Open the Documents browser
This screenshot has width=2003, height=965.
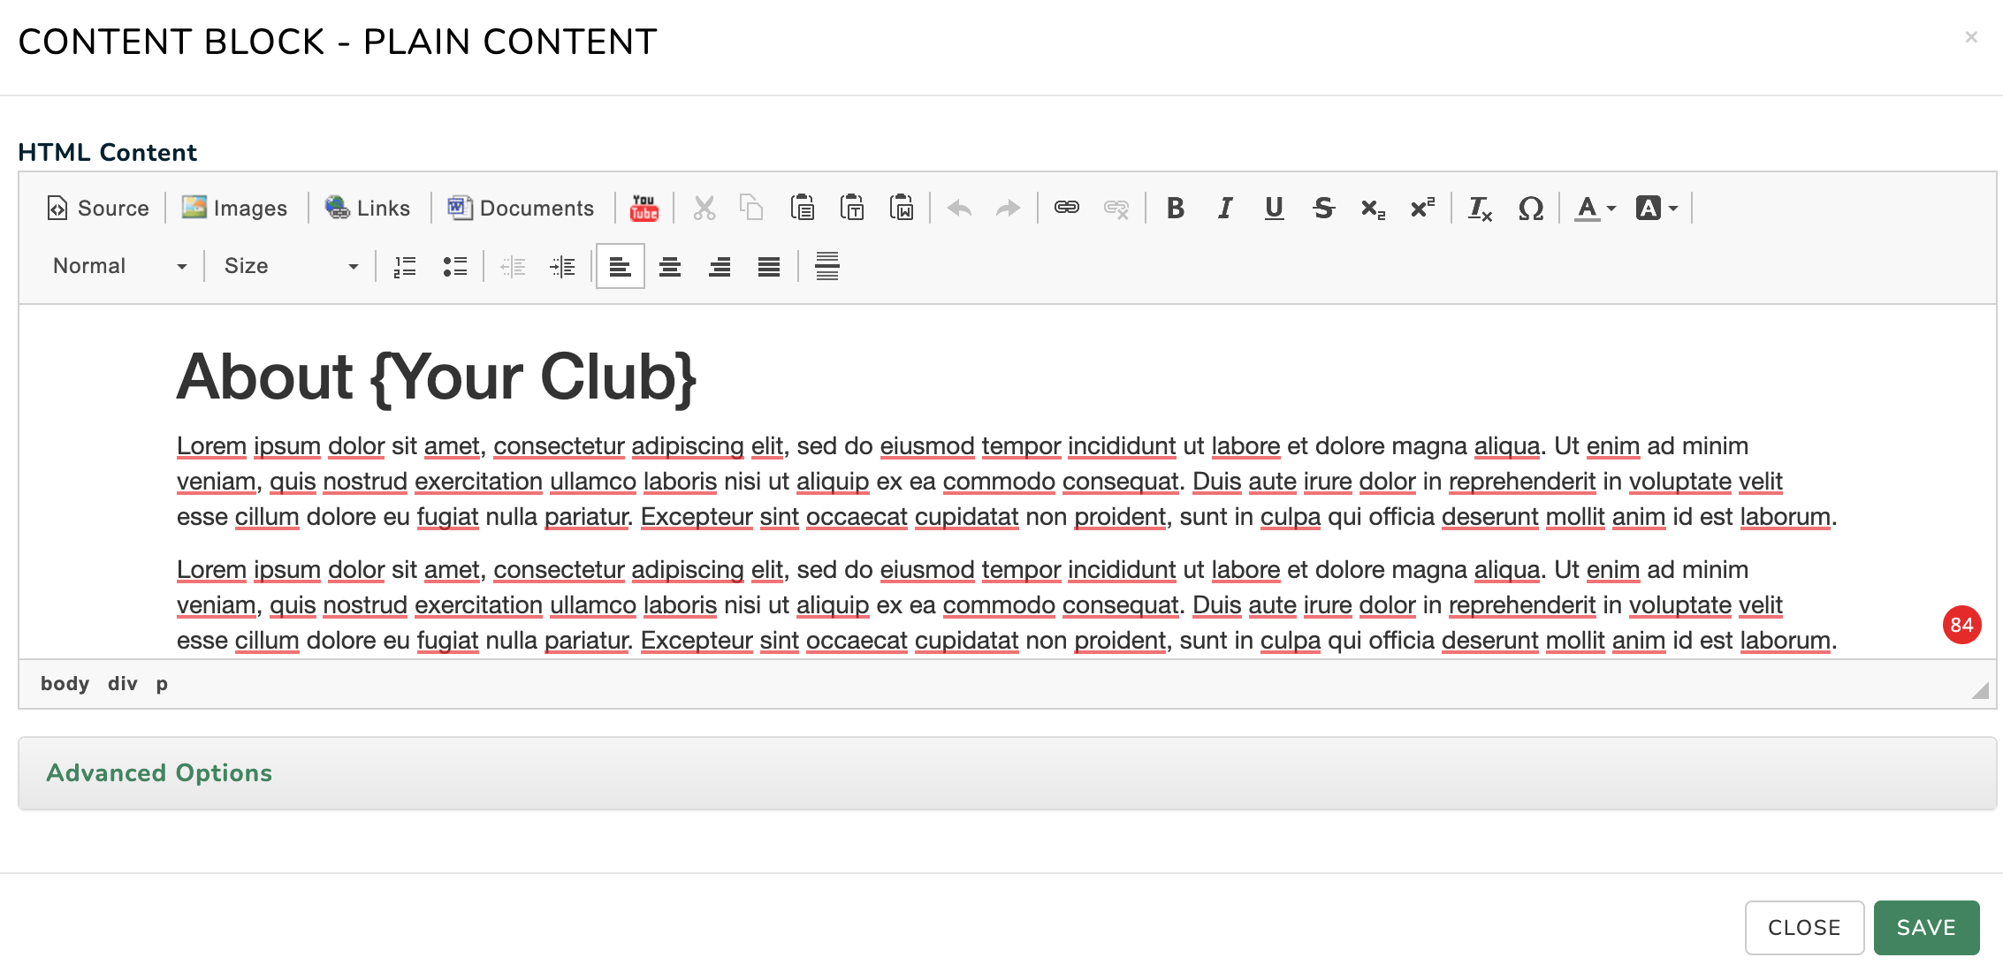click(x=521, y=208)
